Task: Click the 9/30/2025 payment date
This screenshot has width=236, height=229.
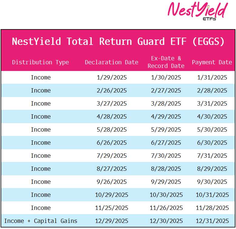Action: coord(212,182)
